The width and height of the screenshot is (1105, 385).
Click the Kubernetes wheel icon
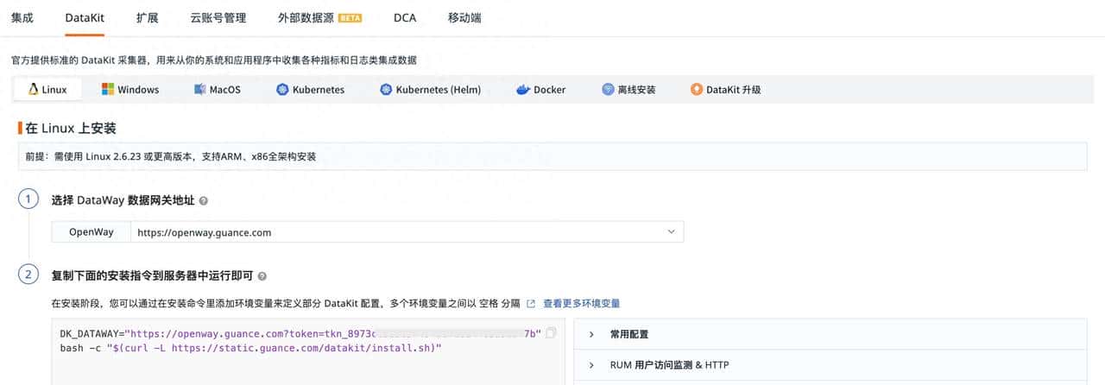pyautogui.click(x=282, y=90)
